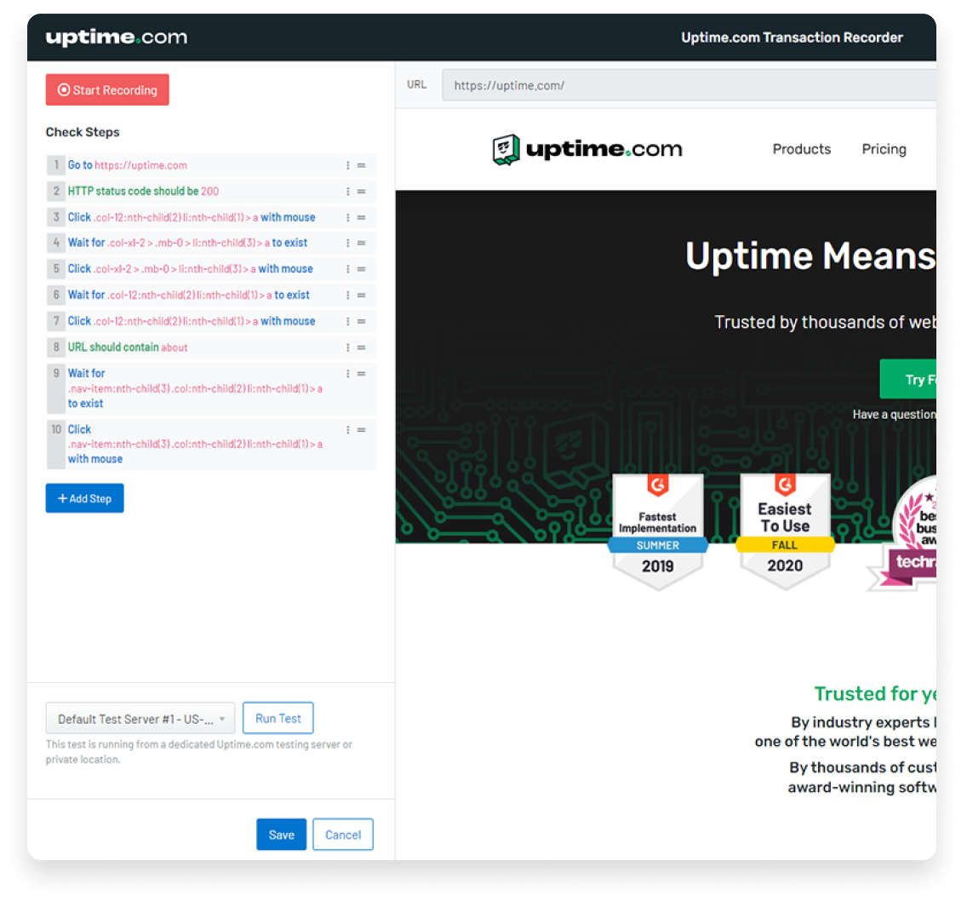Click the Uptime.com mascot logo on webpage
This screenshot has height=901, width=967.
tap(506, 150)
